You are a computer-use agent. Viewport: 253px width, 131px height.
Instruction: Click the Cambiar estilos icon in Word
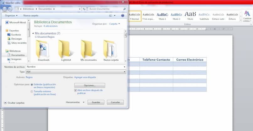tap(247, 16)
